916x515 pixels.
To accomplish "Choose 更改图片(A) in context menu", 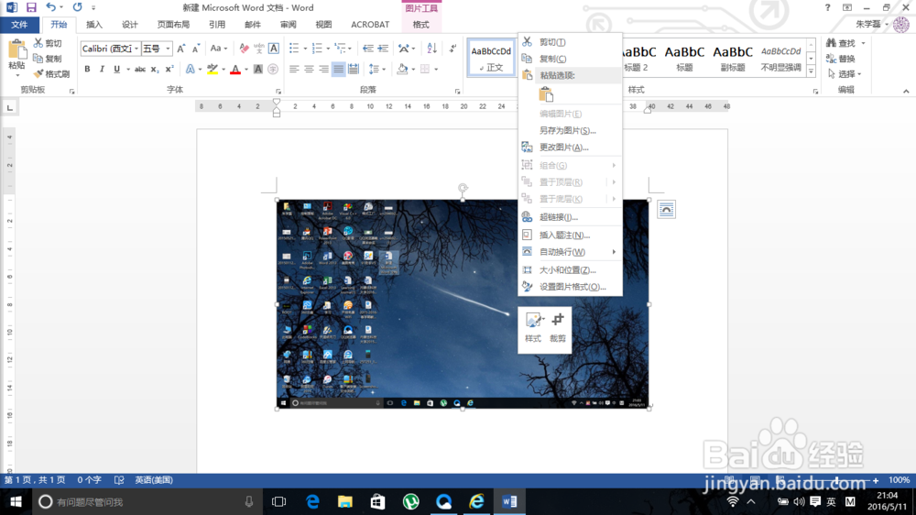I will 570,148.
